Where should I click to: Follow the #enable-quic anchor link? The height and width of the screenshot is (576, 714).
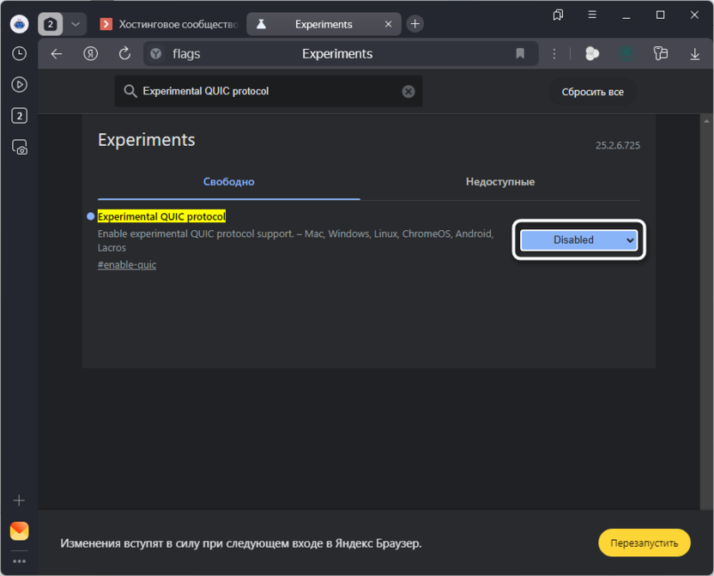click(127, 264)
